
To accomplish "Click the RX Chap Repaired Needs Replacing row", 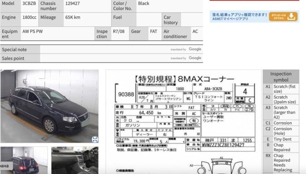I will [281, 163].
